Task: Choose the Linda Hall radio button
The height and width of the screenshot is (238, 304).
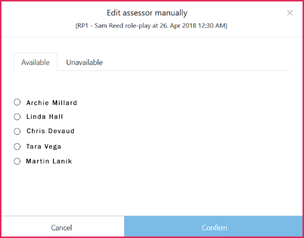Action: (17, 117)
